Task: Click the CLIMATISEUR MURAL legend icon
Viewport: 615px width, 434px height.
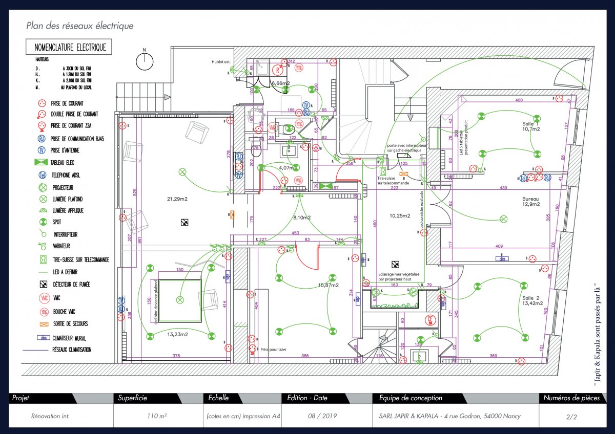Action: pyautogui.click(x=42, y=338)
